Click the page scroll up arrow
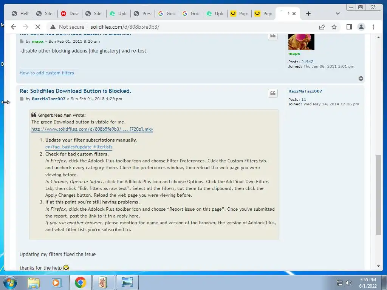The height and width of the screenshot is (290, 387). tap(378, 37)
